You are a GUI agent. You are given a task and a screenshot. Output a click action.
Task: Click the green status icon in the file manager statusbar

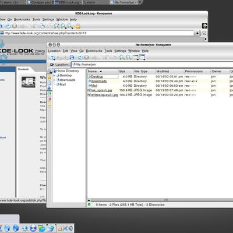[89, 204]
